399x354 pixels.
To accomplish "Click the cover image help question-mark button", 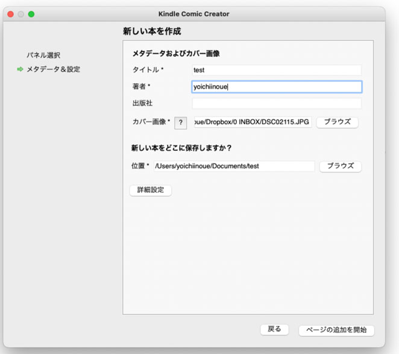I will pyautogui.click(x=181, y=122).
